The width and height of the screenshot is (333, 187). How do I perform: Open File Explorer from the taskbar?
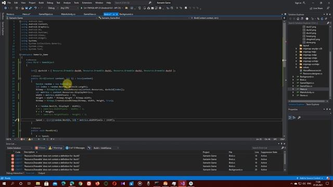coord(38,183)
